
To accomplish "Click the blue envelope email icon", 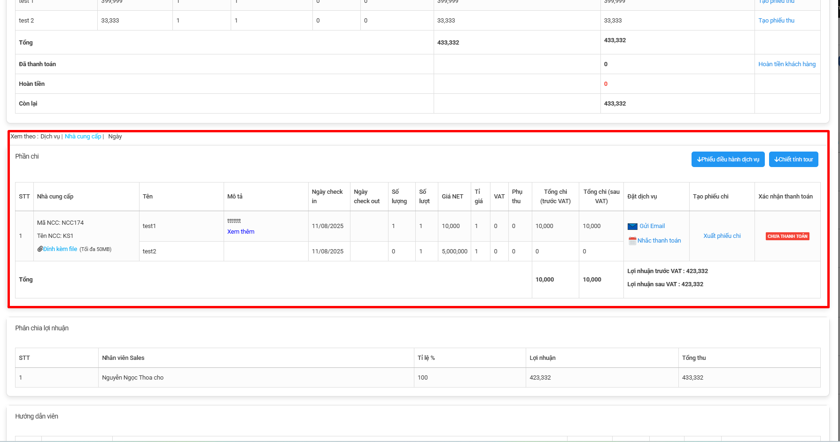I will [632, 227].
